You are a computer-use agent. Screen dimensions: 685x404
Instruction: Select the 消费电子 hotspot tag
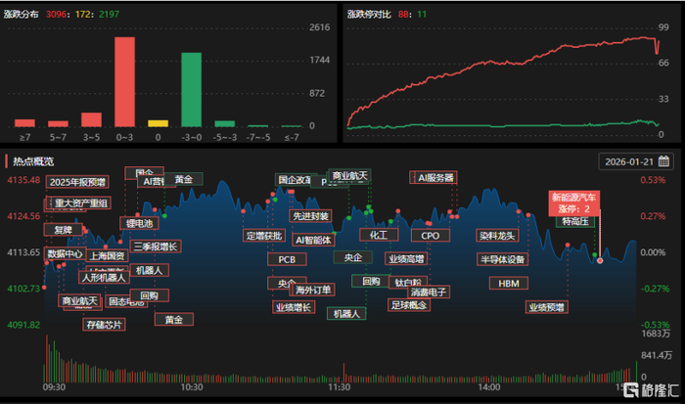click(x=429, y=292)
